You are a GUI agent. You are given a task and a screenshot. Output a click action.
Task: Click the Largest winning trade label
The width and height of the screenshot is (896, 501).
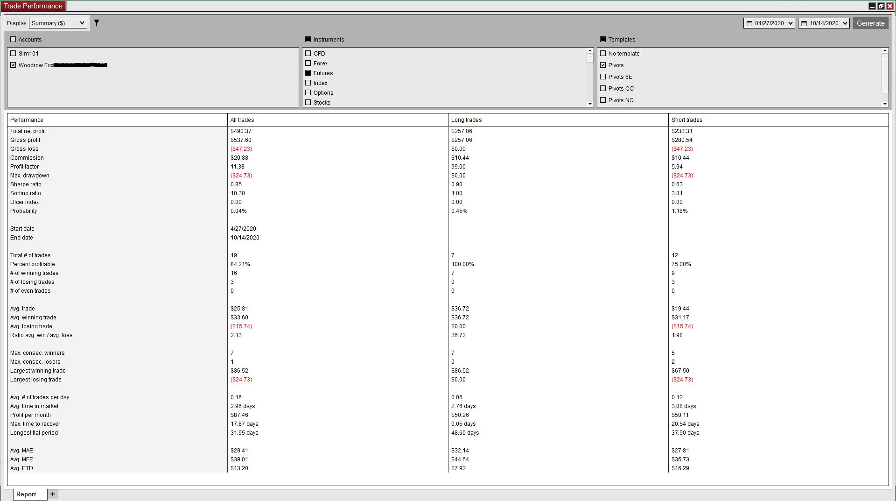point(38,371)
